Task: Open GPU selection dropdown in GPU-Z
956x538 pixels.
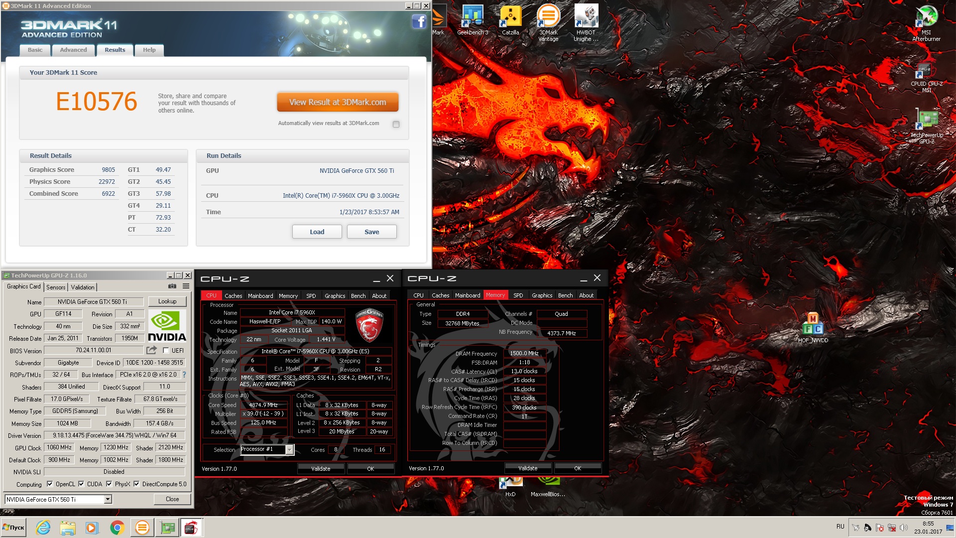Action: click(108, 499)
